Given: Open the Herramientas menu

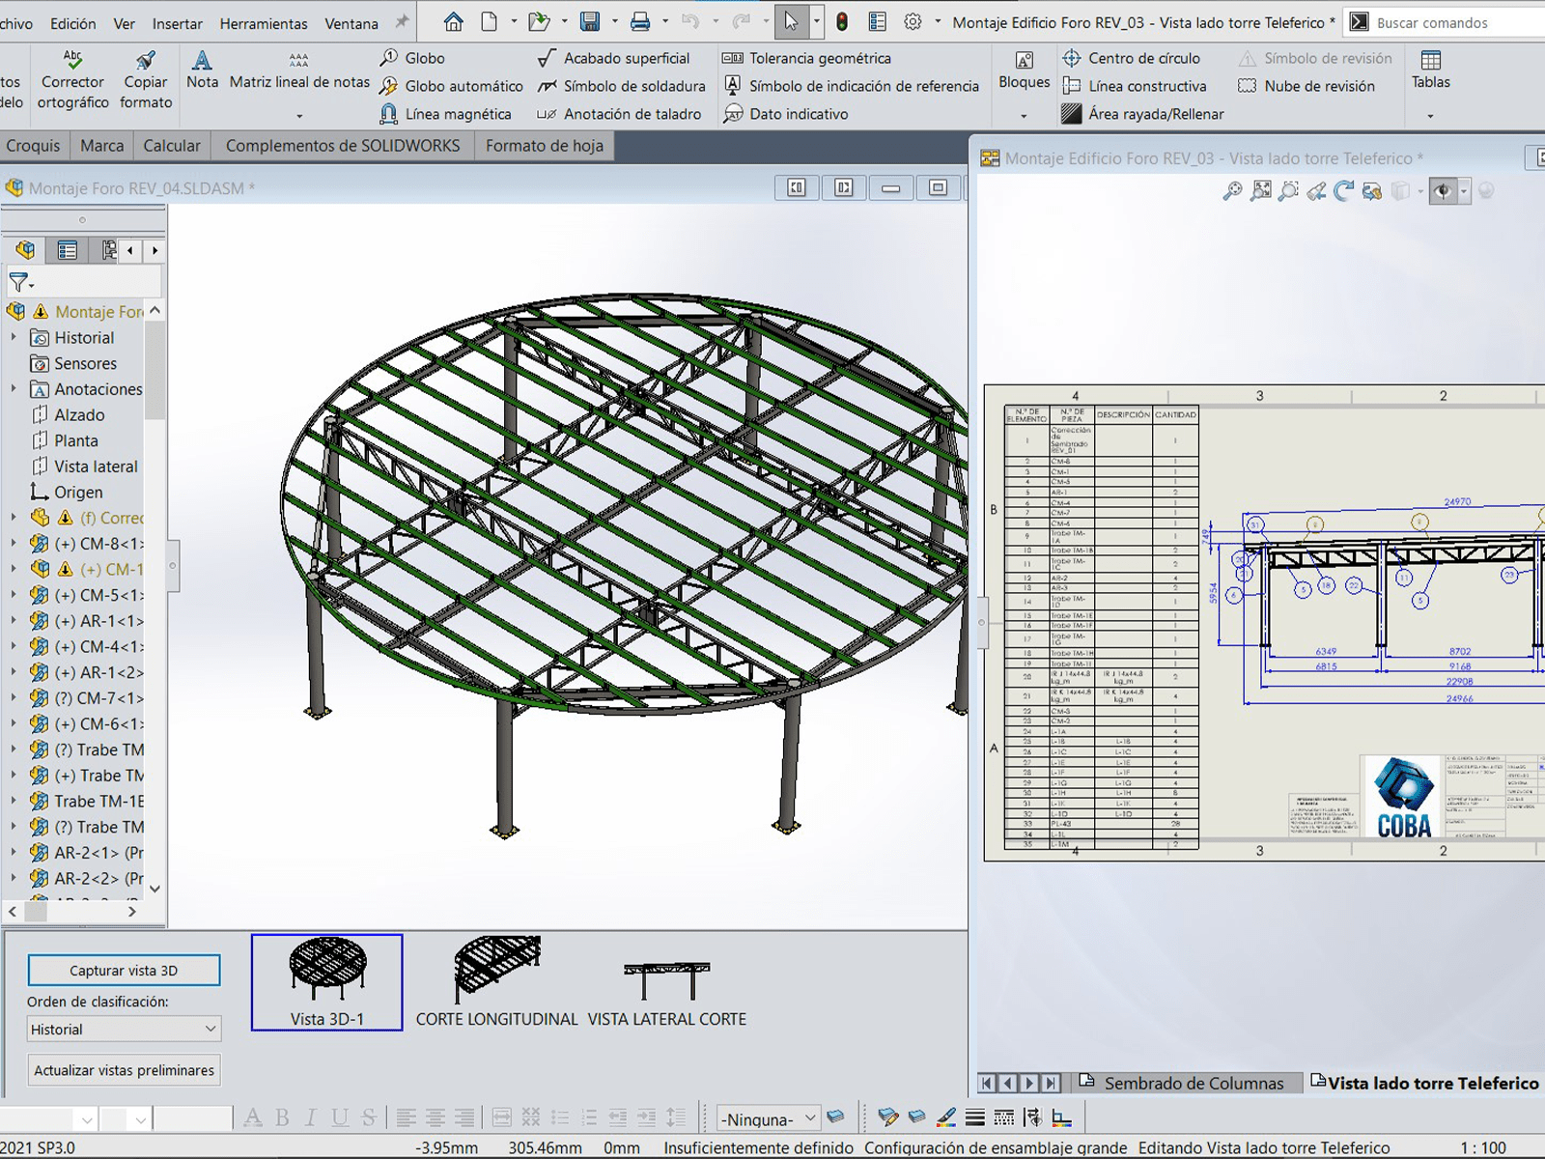Looking at the screenshot, I should pos(264,23).
